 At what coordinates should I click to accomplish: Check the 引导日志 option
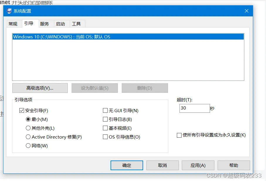105,119
